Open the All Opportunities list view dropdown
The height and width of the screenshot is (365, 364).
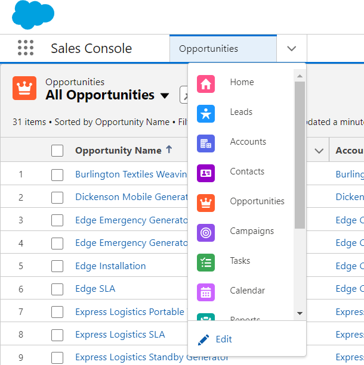[x=165, y=95]
